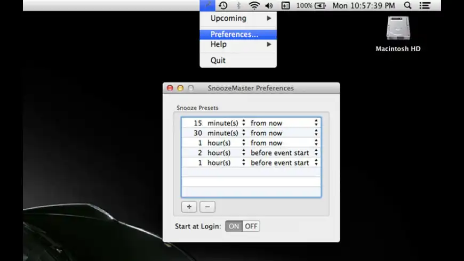Click the value 30 in presets
Image resolution: width=464 pixels, height=261 pixels.
click(198, 133)
